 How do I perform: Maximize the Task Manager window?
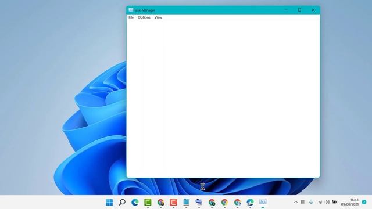[299, 10]
